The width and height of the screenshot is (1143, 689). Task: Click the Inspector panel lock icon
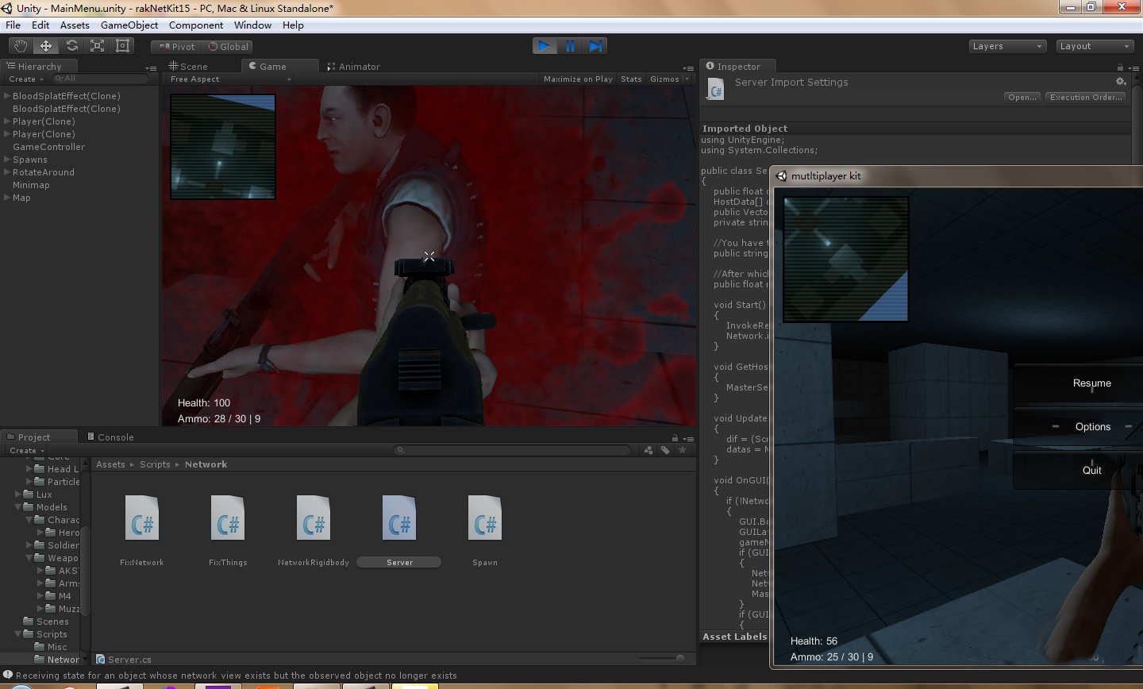coord(1120,67)
